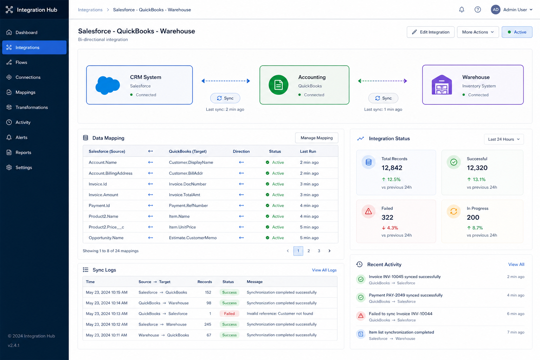Image resolution: width=540 pixels, height=360 pixels.
Task: Click the Successful checkmark icon in status card
Action: pyautogui.click(x=454, y=162)
